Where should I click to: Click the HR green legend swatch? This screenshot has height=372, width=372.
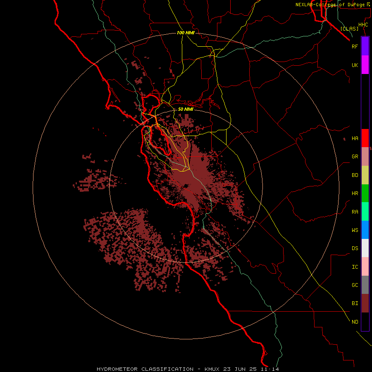coord(365,193)
